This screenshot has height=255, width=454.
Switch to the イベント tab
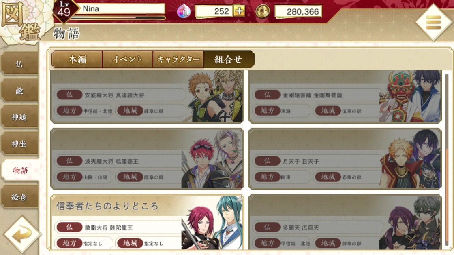[127, 59]
